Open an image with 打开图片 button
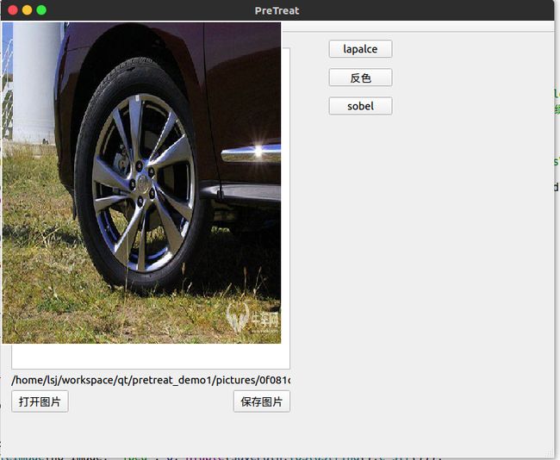560x460 pixels. (40, 401)
